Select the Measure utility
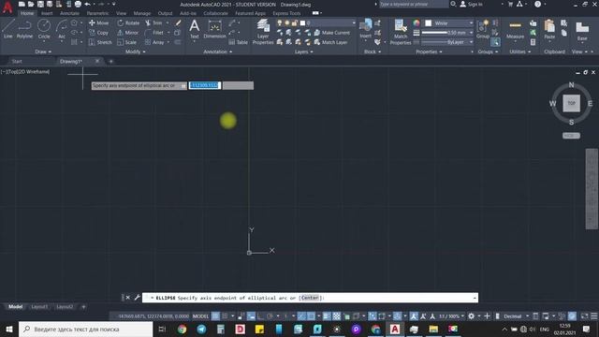This screenshot has width=599, height=337. 515,29
